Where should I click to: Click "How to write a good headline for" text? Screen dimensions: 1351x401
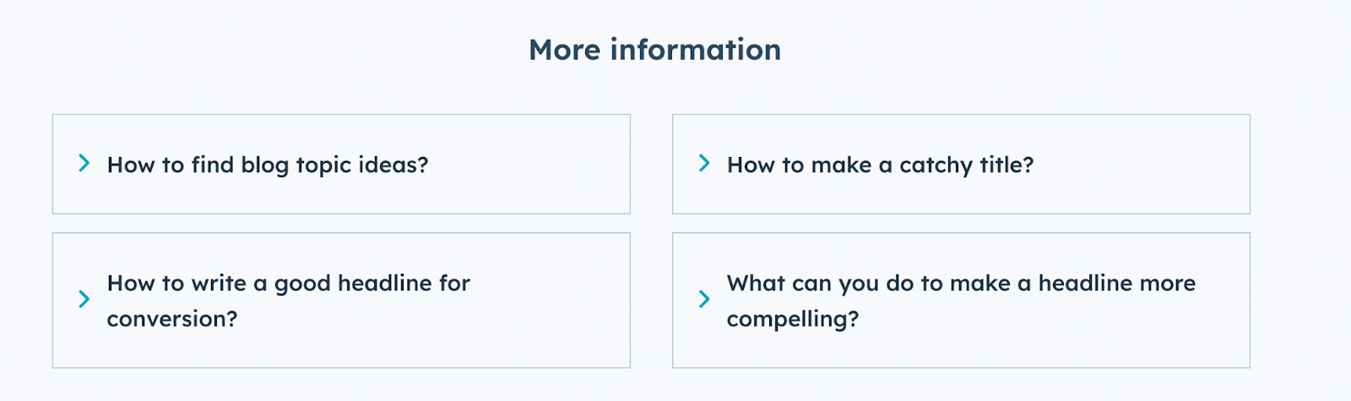(288, 283)
